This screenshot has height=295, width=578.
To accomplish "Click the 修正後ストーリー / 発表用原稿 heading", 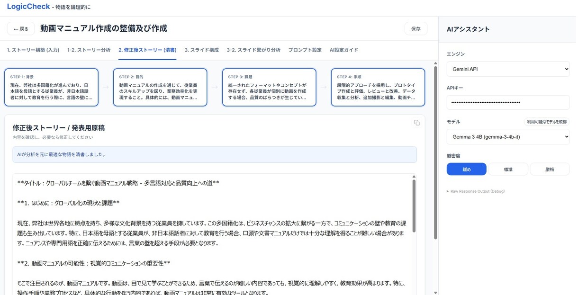I will [59, 128].
